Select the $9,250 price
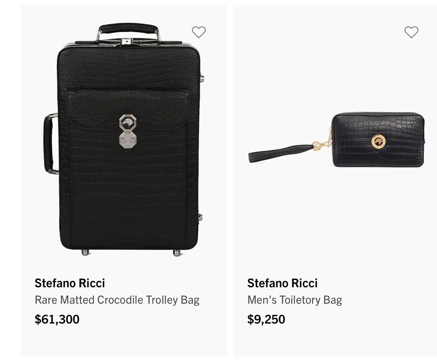 [266, 319]
